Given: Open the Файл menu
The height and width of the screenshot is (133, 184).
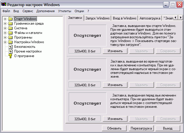Looking at the screenshot, I should coord(6,11).
